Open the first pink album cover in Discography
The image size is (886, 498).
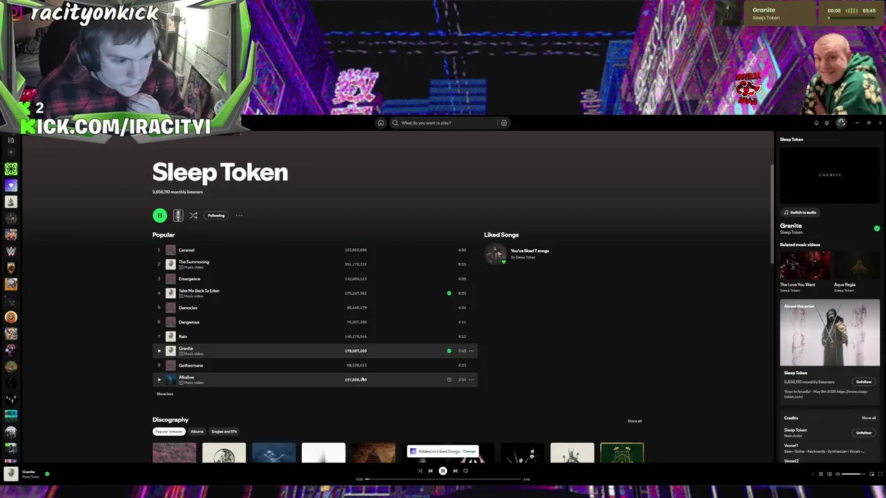[x=174, y=453]
